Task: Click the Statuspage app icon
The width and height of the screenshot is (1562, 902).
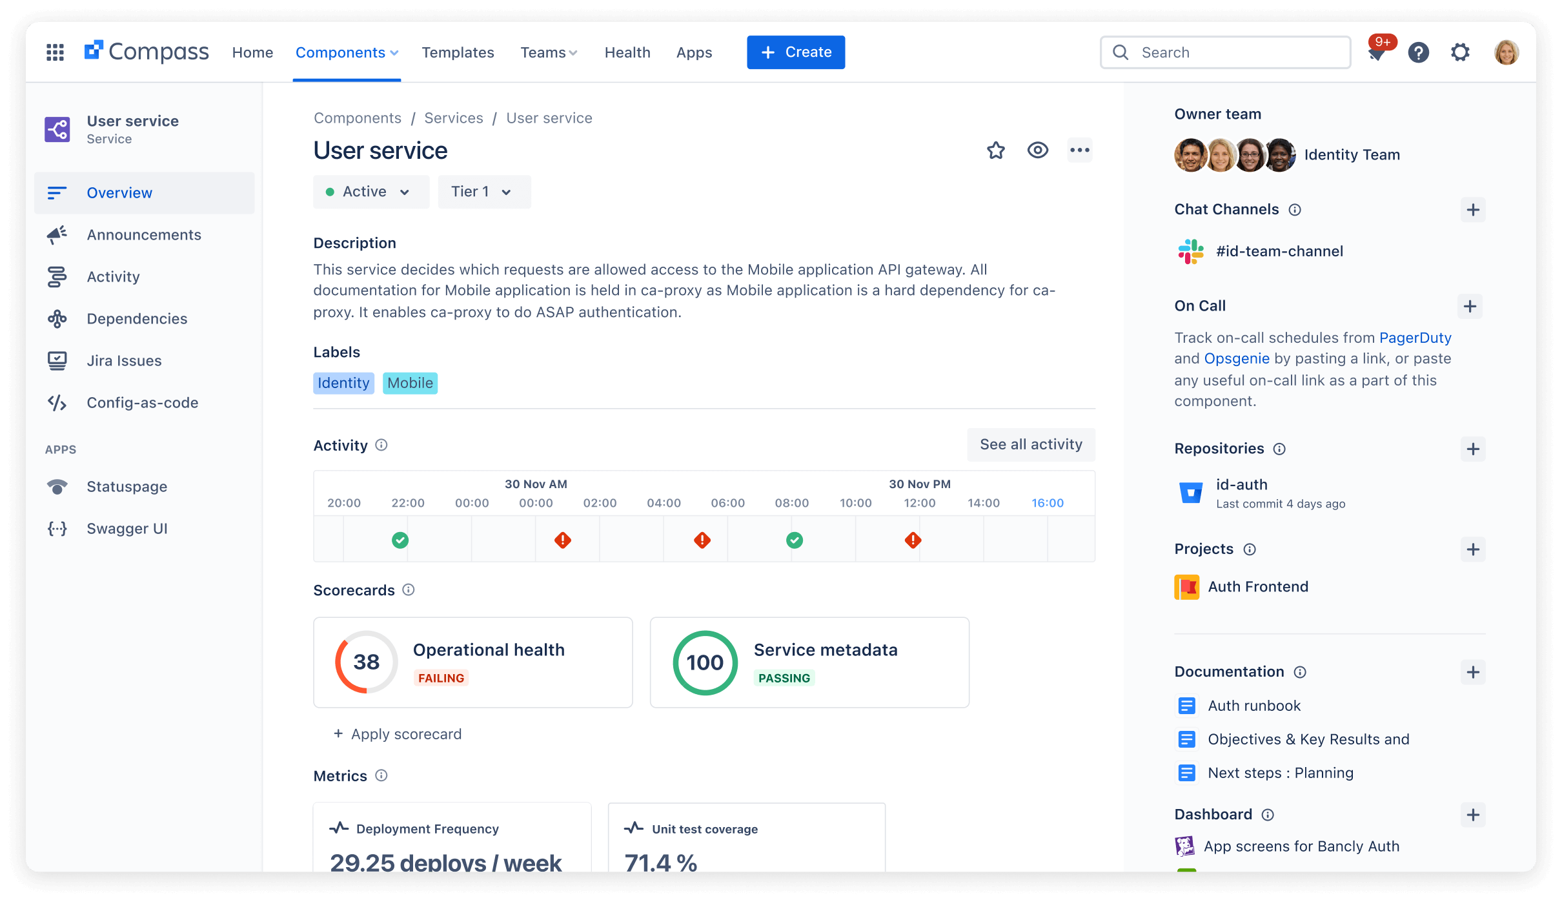Action: [57, 486]
